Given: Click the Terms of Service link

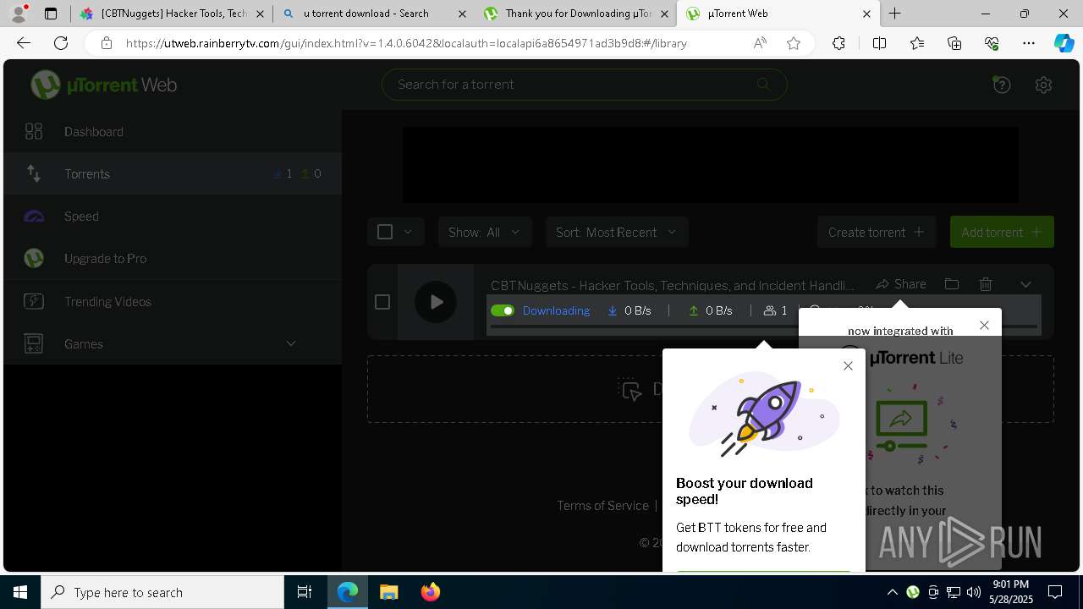Looking at the screenshot, I should (602, 505).
